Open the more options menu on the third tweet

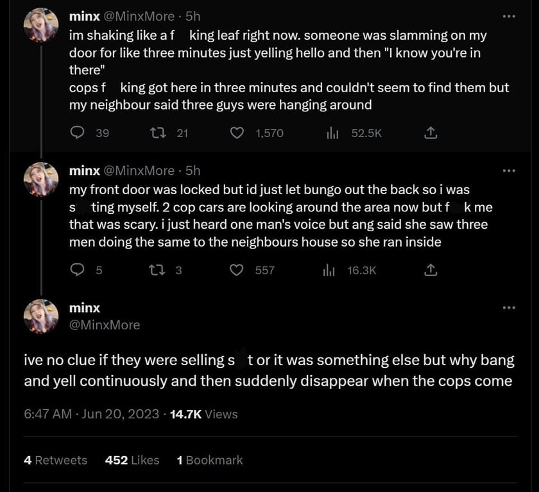click(509, 307)
